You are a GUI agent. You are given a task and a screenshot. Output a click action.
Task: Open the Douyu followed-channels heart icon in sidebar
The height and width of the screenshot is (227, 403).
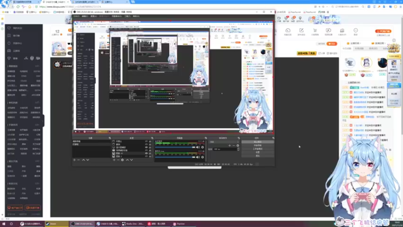pos(9,28)
